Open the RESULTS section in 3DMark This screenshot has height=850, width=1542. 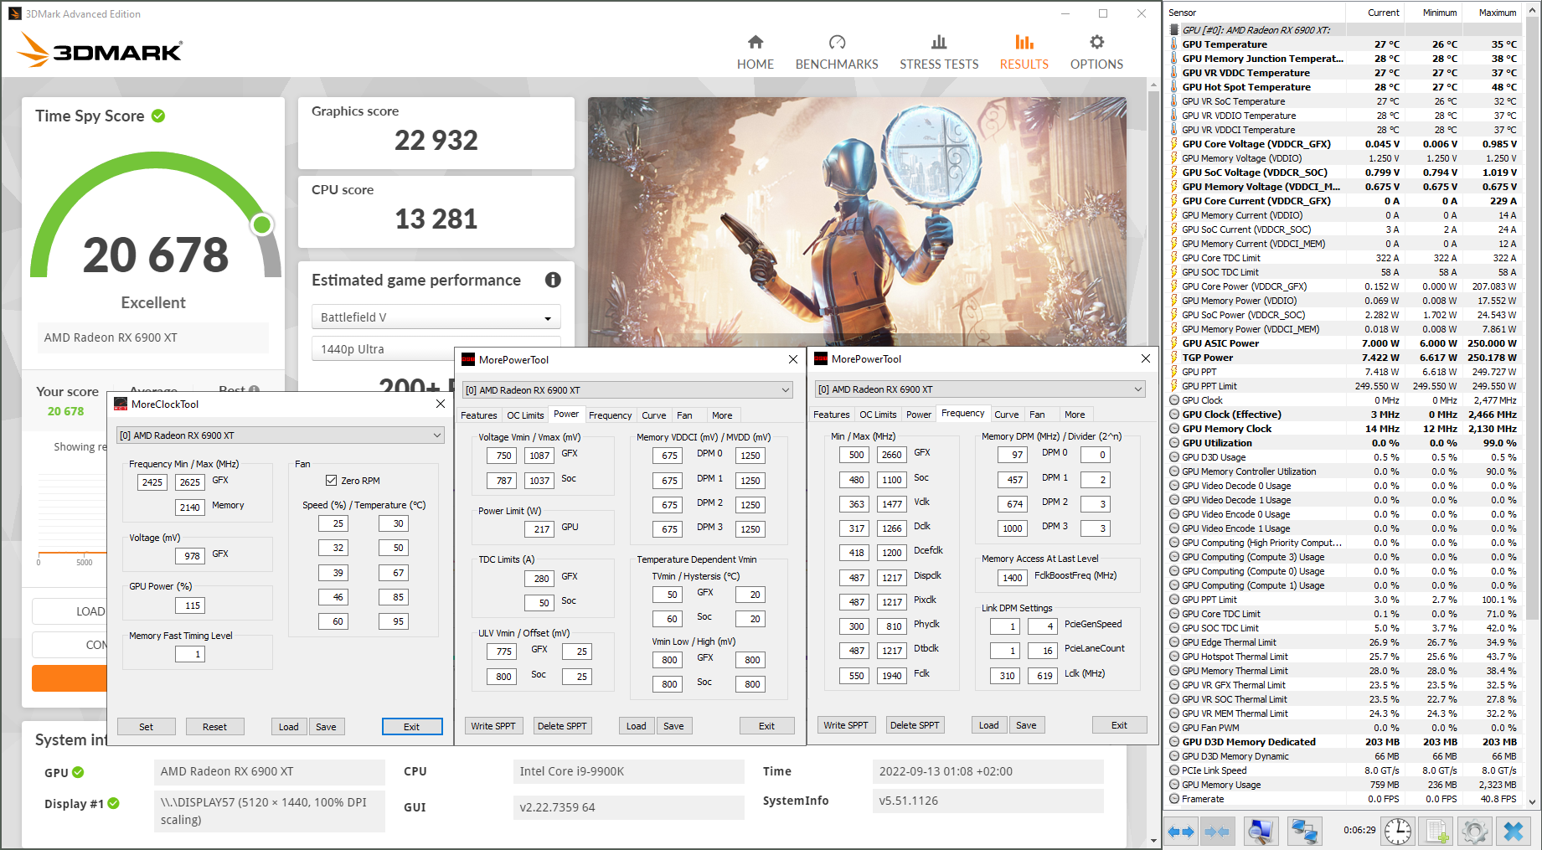coord(1024,52)
